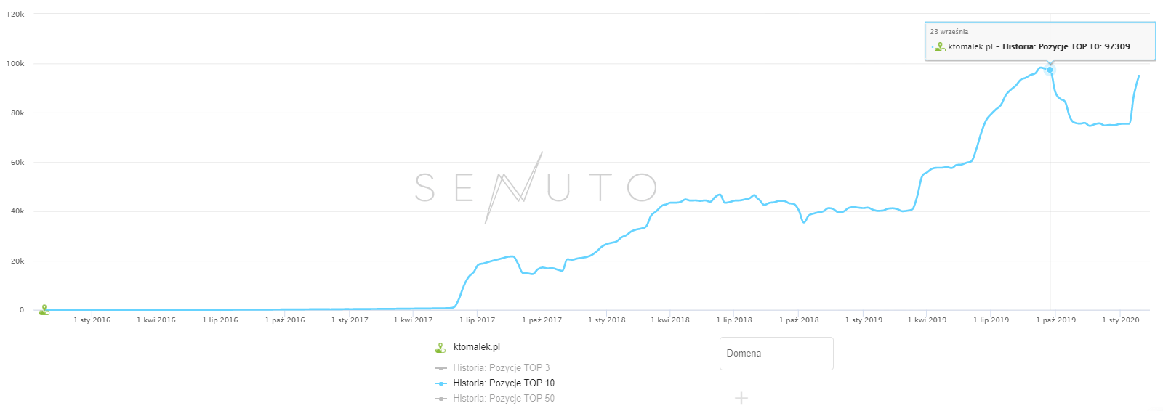This screenshot has width=1163, height=411.
Task: Click the "1 sty 2020" x-axis label
Action: click(x=1120, y=320)
